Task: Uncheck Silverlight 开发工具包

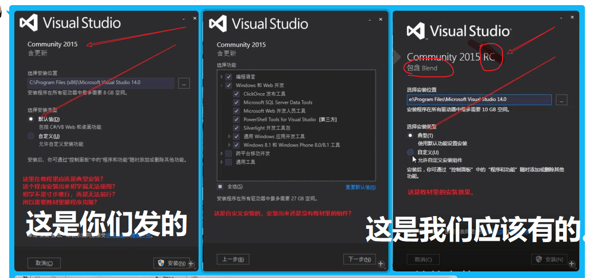Action: tap(236, 127)
